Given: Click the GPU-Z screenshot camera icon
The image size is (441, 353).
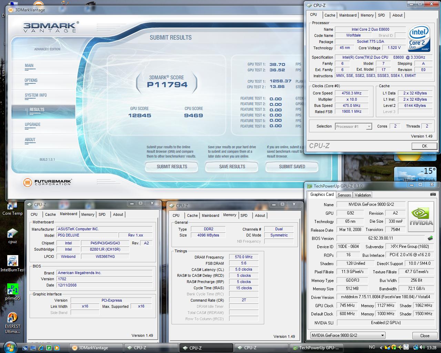Looking at the screenshot, I should click(x=433, y=194).
